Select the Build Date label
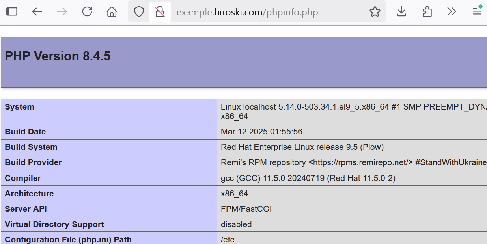 (25, 132)
